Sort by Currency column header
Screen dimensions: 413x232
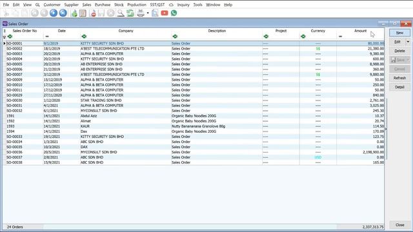tap(318, 31)
